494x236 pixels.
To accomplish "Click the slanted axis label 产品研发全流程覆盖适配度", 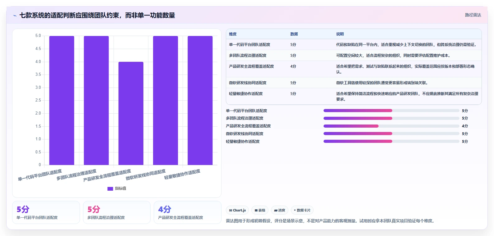I will (x=107, y=175).
